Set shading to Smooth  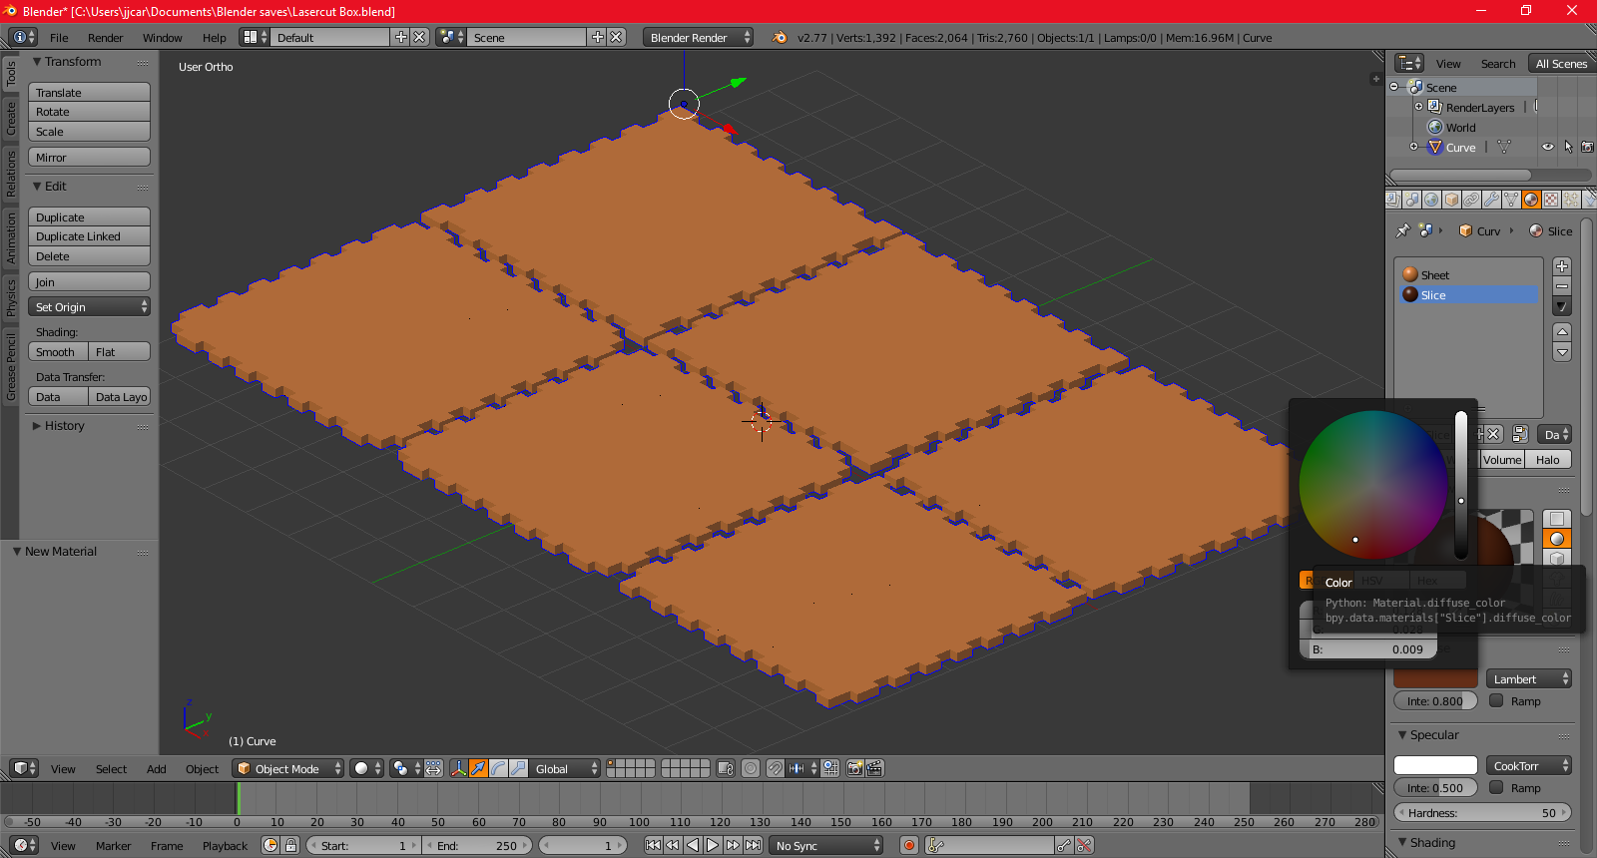click(x=58, y=351)
